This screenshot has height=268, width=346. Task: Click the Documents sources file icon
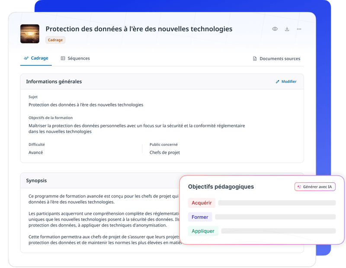coord(255,58)
